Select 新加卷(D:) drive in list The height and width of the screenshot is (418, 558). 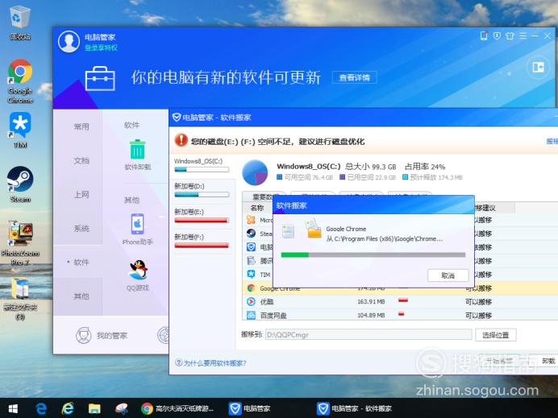(202, 190)
